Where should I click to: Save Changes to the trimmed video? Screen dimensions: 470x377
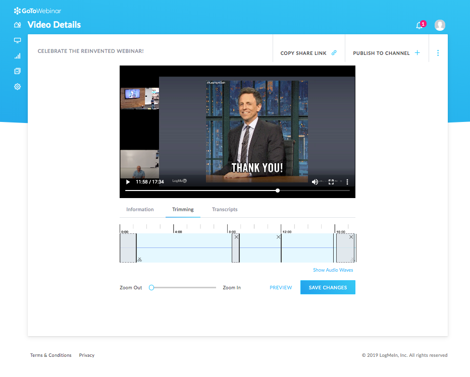coord(327,287)
